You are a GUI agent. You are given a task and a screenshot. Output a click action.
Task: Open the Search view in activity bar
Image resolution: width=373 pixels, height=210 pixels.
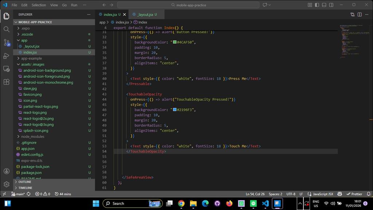[7, 29]
